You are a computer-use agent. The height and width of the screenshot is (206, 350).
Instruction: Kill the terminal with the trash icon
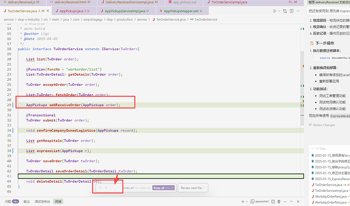point(279,201)
